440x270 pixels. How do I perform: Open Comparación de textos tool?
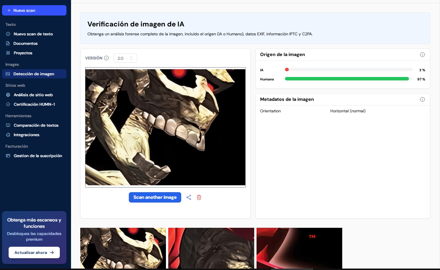click(x=36, y=125)
